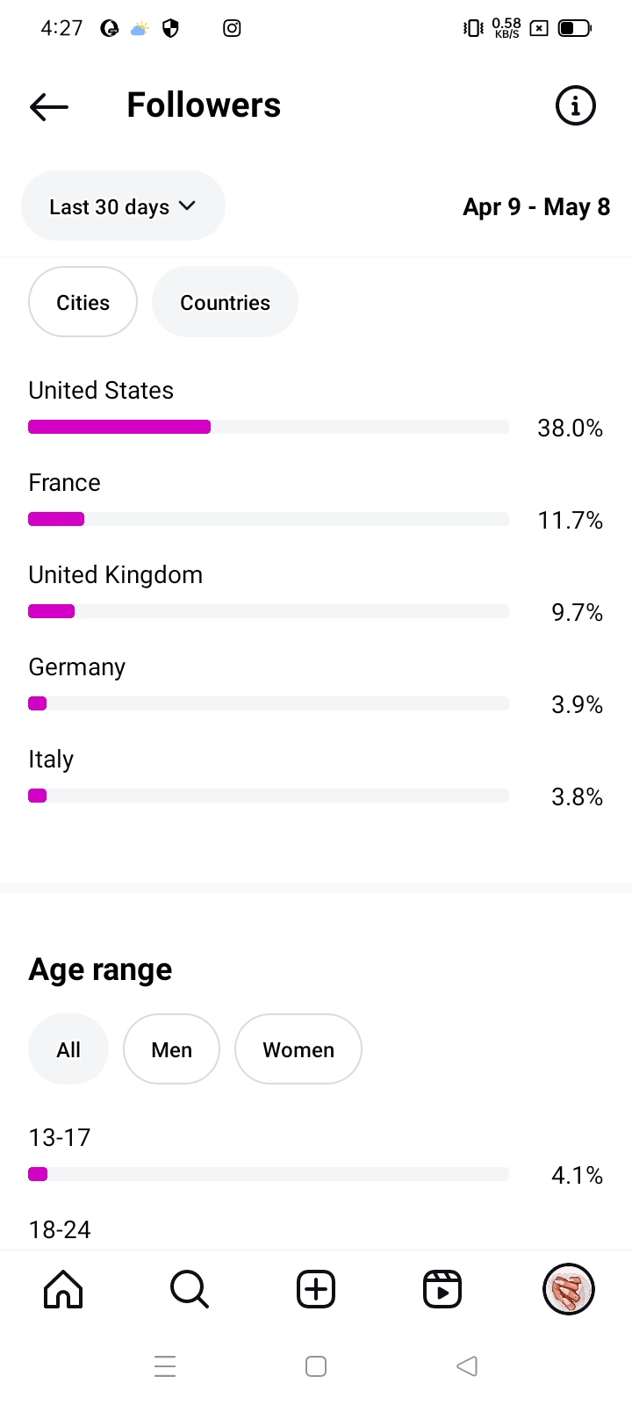Viewport: 632px width, 1405px height.
Task: Open the info icon for Followers
Action: point(576,106)
